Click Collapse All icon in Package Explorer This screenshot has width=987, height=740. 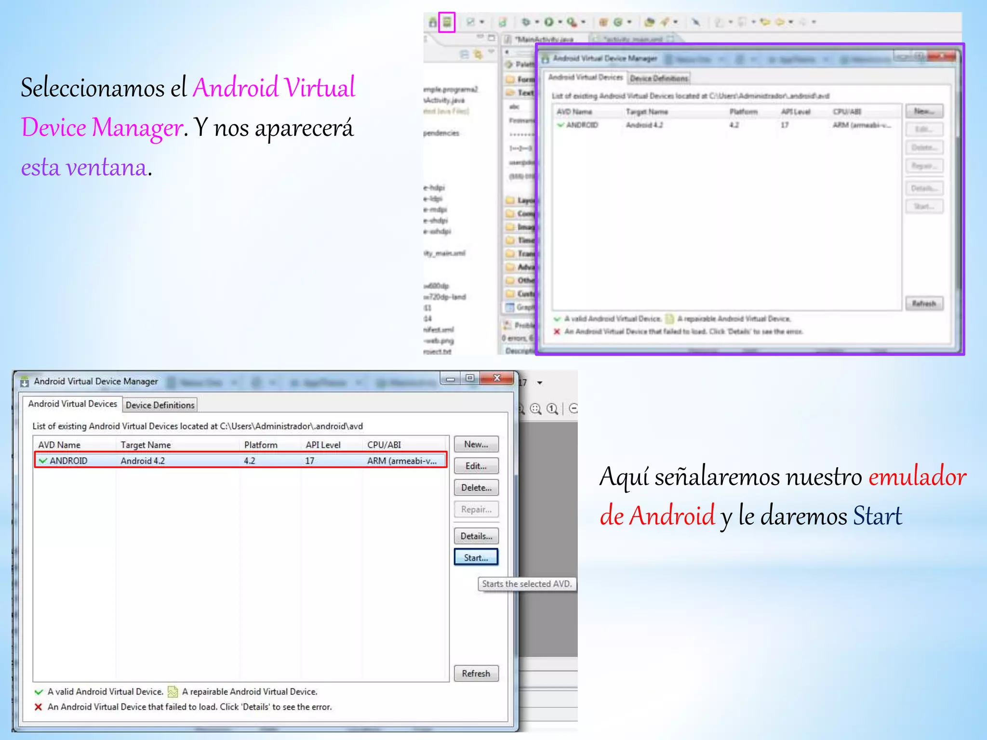pyautogui.click(x=464, y=54)
